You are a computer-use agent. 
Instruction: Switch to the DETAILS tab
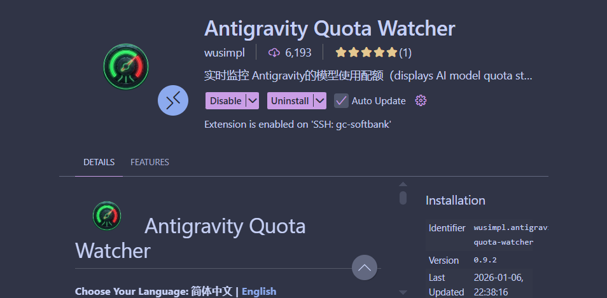click(99, 162)
